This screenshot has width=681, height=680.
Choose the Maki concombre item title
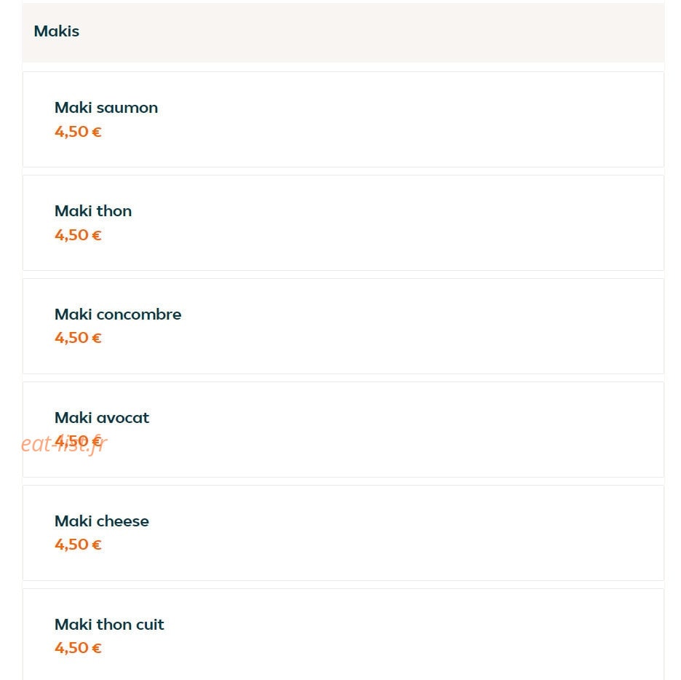tap(118, 314)
